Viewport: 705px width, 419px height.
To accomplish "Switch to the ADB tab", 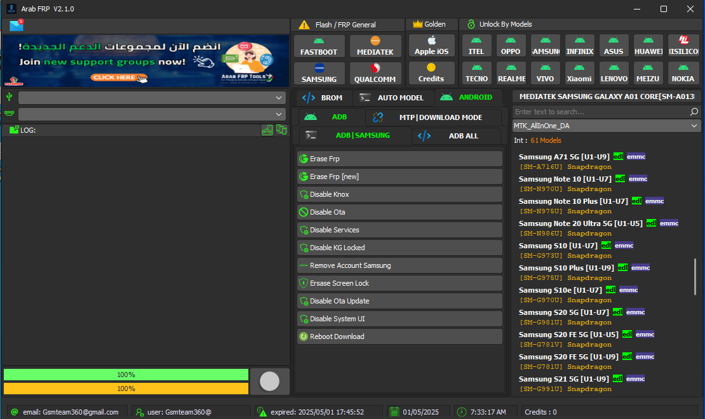I will 331,117.
